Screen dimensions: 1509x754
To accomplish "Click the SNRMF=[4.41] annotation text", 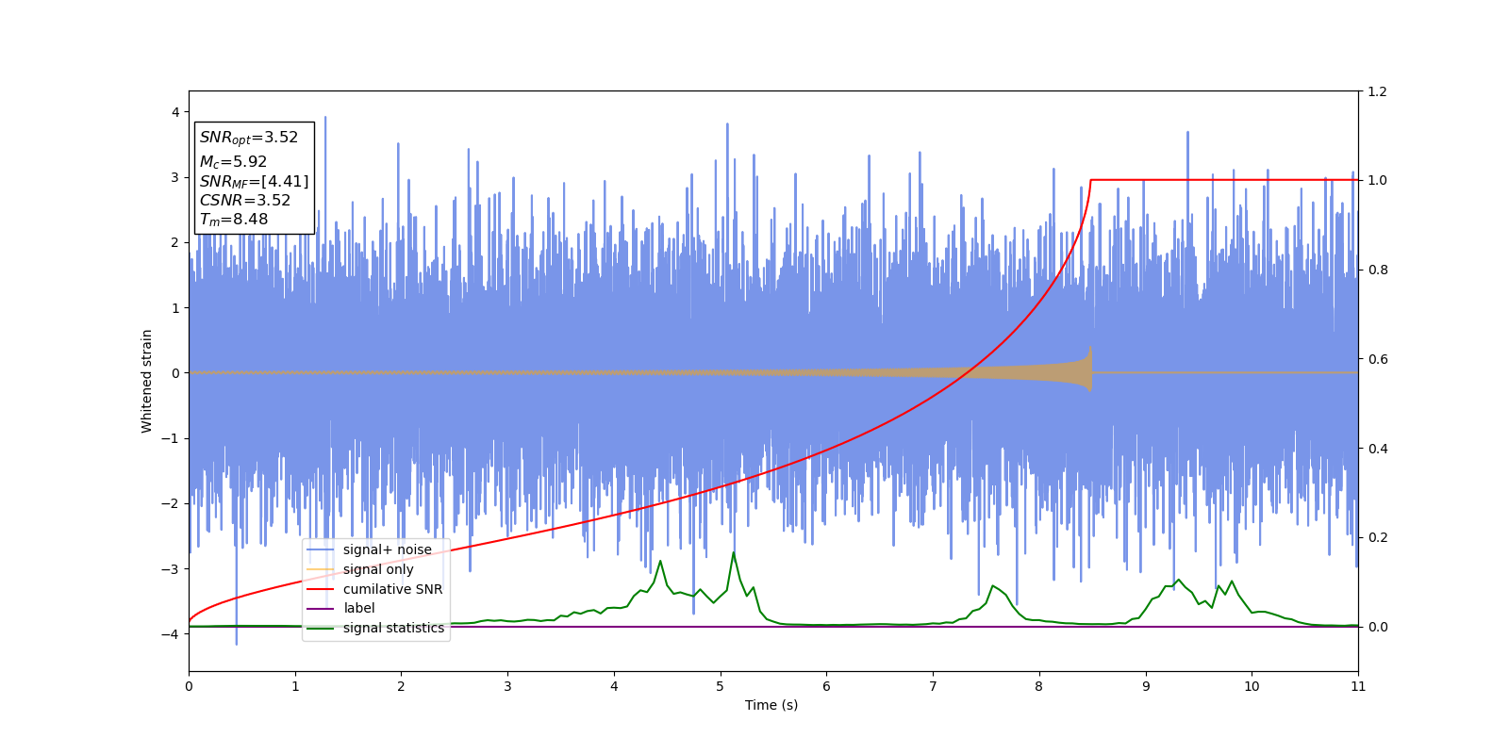I will coord(254,181).
